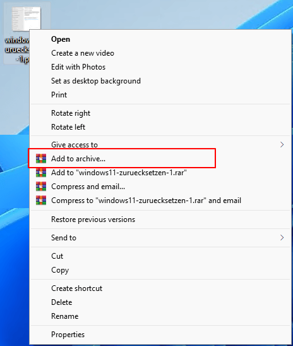Choose Print from the context menu
Screen dimensions: 293x346
pyautogui.click(x=59, y=95)
